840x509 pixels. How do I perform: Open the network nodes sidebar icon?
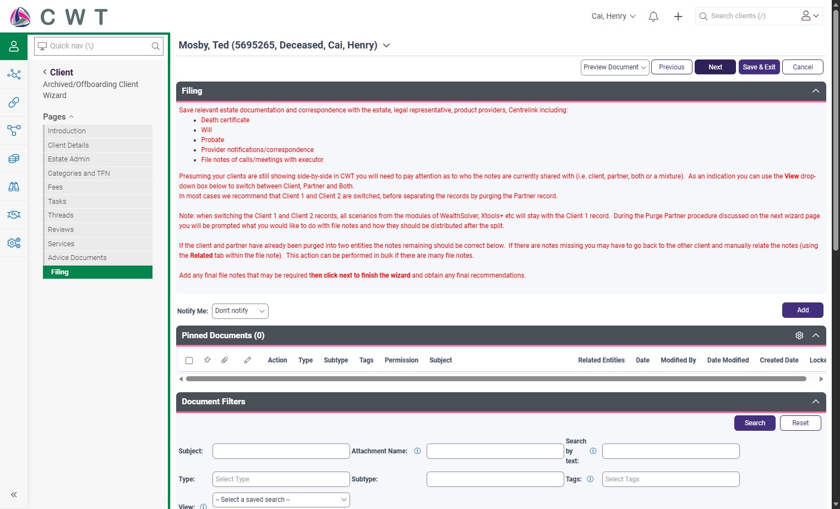[14, 74]
